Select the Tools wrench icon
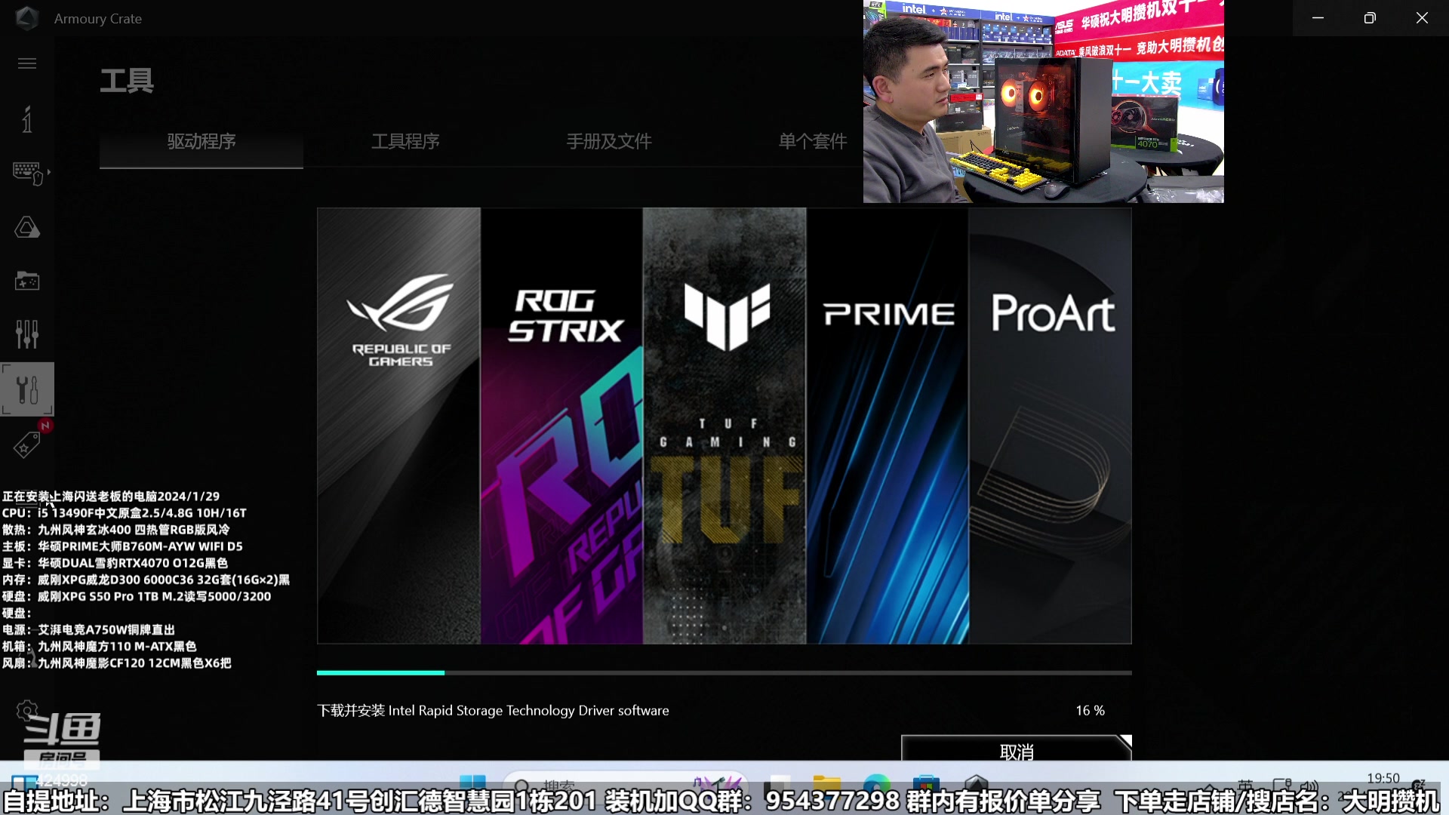This screenshot has height=815, width=1449. [27, 389]
